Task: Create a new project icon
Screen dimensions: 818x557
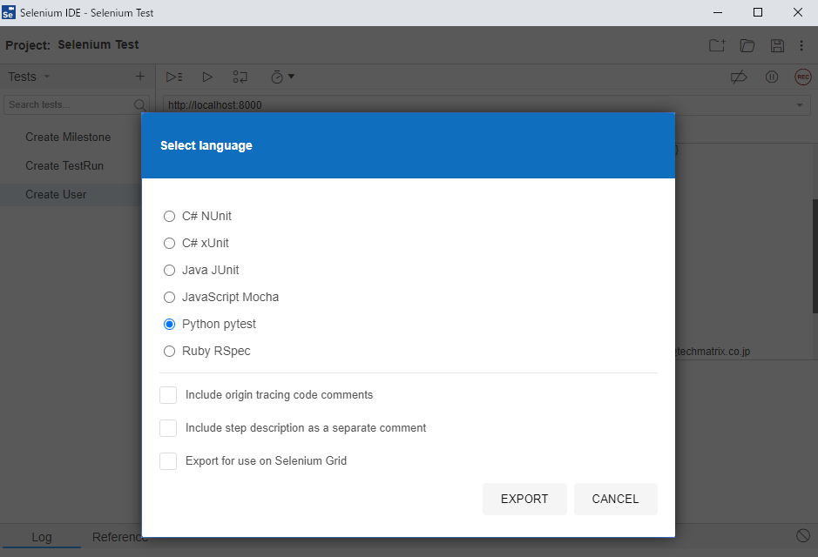Action: [717, 45]
